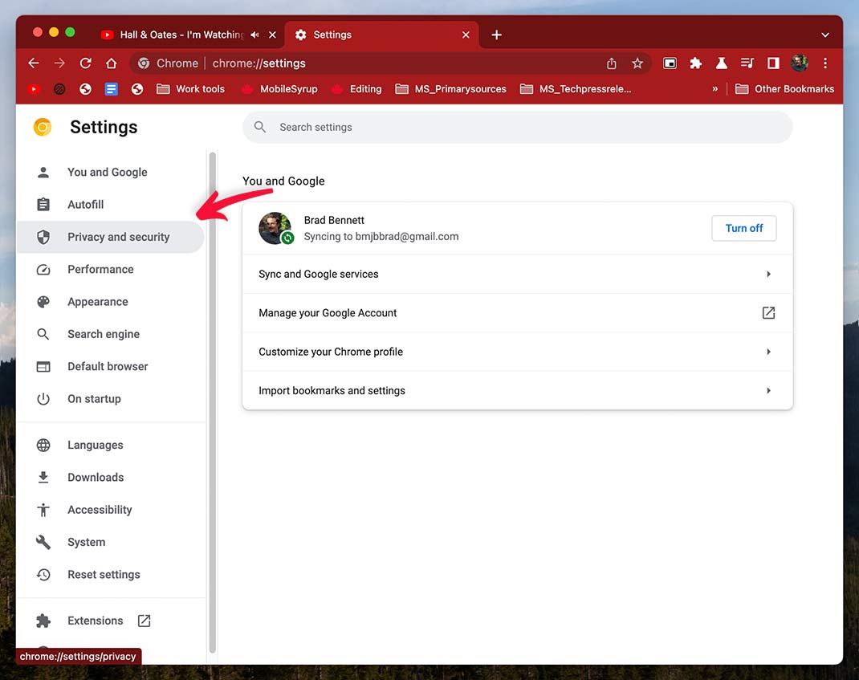
Task: Open the Extensions puzzle piece icon
Action: click(x=696, y=63)
